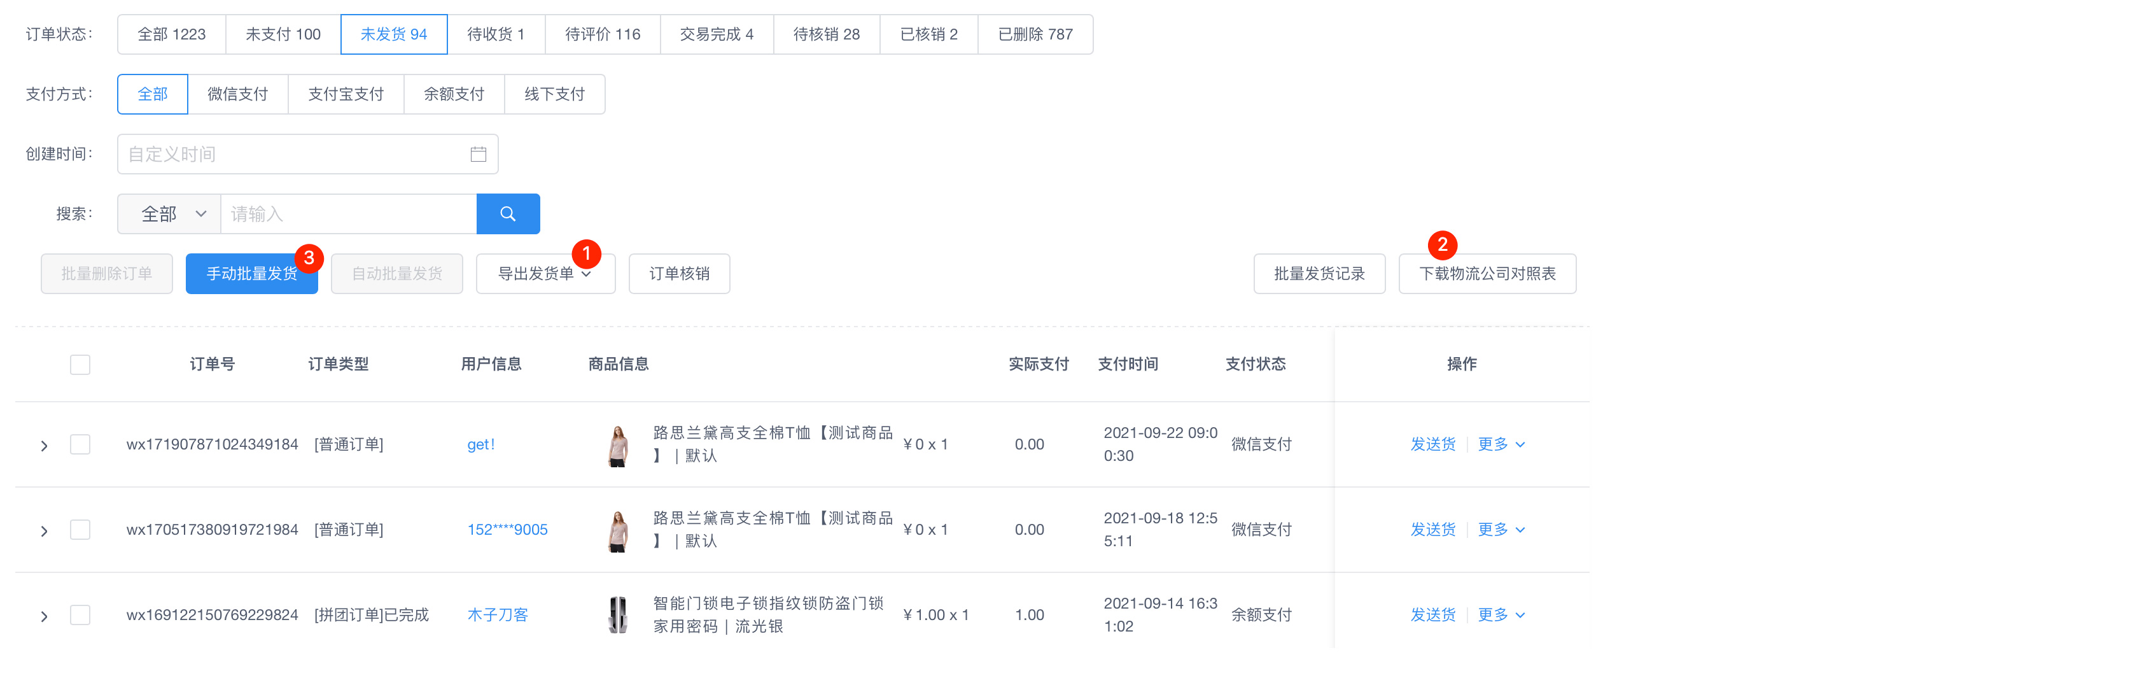Open user link 木子刀客

pyautogui.click(x=497, y=615)
